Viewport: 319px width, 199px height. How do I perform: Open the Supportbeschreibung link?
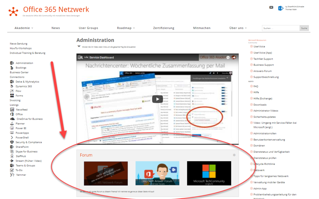pos(266,77)
